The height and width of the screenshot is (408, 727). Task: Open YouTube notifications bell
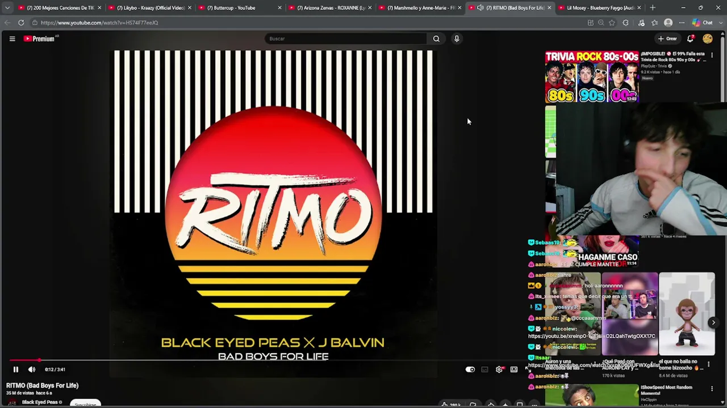[x=690, y=39]
